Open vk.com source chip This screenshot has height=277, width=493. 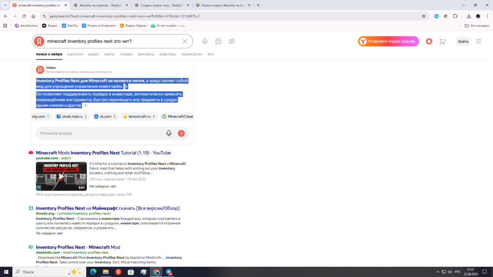click(x=106, y=117)
